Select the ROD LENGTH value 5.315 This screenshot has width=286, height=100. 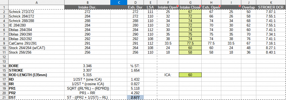pyautogui.click(x=87, y=75)
